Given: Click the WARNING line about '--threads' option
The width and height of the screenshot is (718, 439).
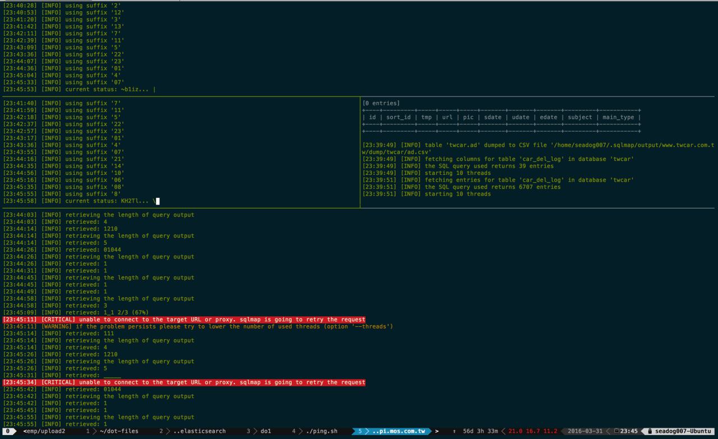Looking at the screenshot, I should (198, 326).
